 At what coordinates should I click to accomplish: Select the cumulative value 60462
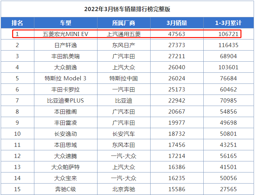coord(228,89)
